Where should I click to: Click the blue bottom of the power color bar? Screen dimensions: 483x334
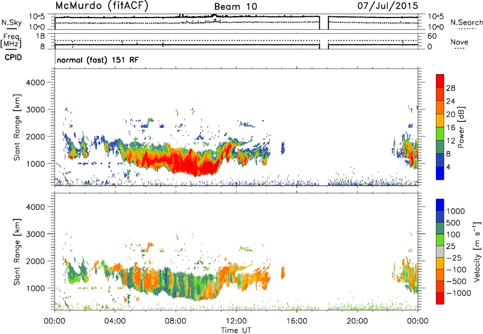(x=440, y=173)
